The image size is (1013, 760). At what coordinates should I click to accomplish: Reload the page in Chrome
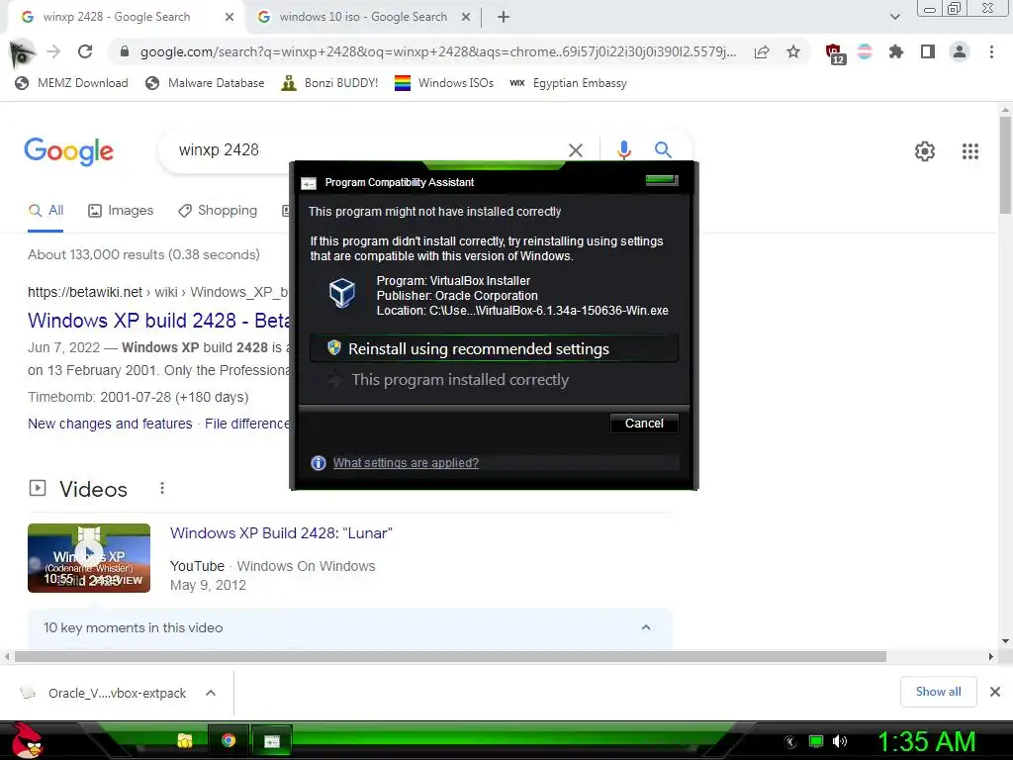[x=85, y=51]
